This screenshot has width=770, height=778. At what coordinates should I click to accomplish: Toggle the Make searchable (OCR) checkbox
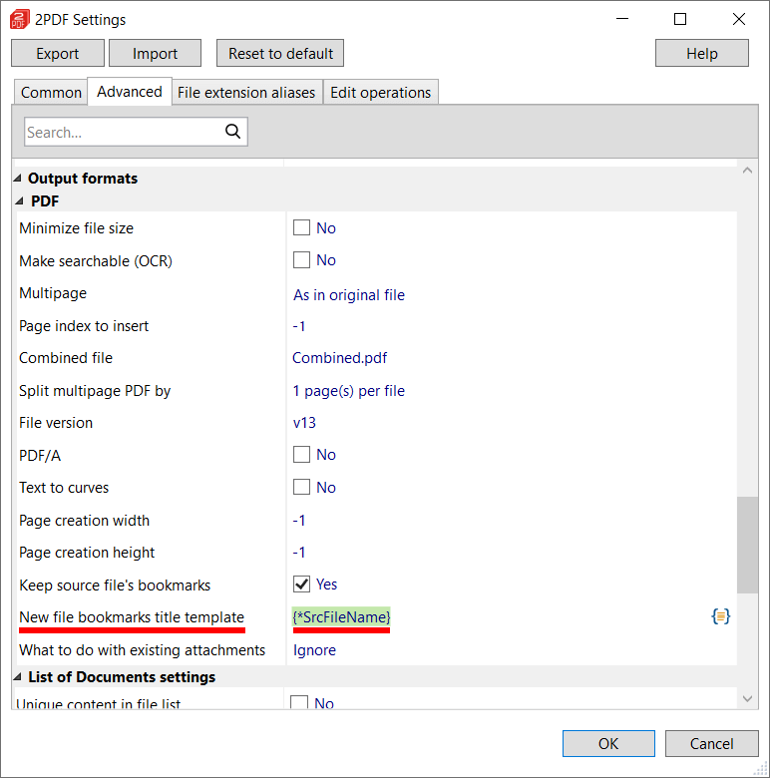point(301,260)
